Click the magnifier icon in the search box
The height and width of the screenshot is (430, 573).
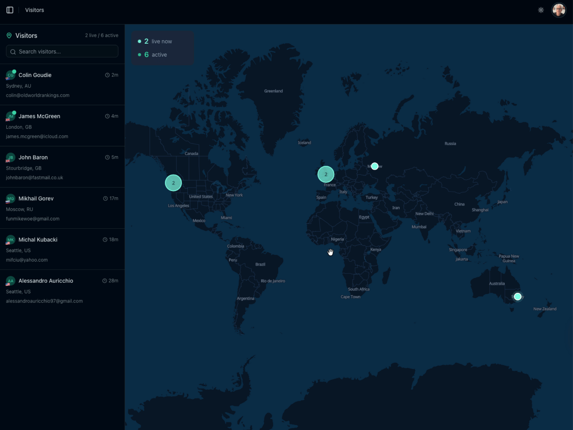(13, 52)
